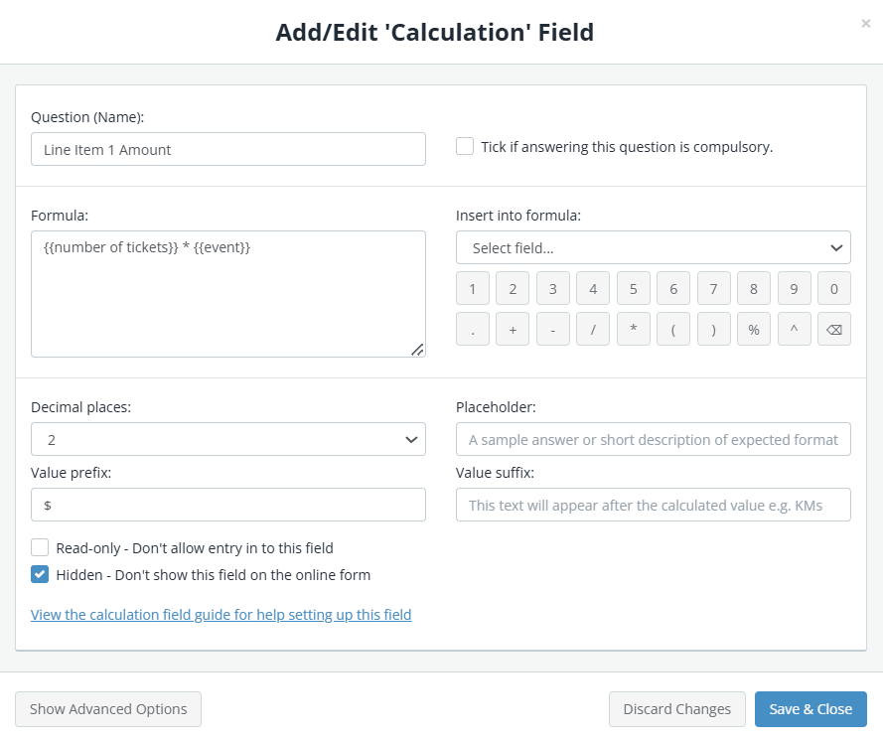This screenshot has height=743, width=883.
Task: Insert the division slash into formula
Action: (x=593, y=329)
